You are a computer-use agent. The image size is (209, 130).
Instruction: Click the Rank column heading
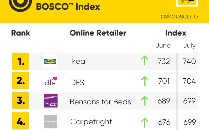(21, 33)
